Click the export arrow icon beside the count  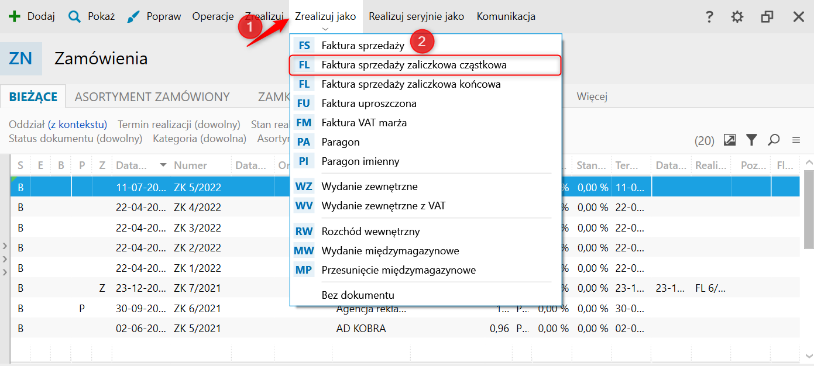(730, 140)
